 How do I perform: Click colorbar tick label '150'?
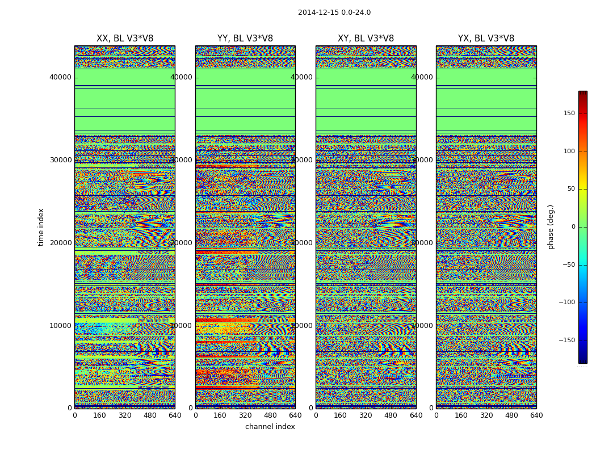coord(569,113)
